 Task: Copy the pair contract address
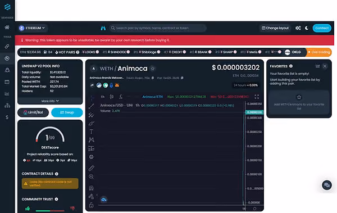pyautogui.click(x=182, y=78)
